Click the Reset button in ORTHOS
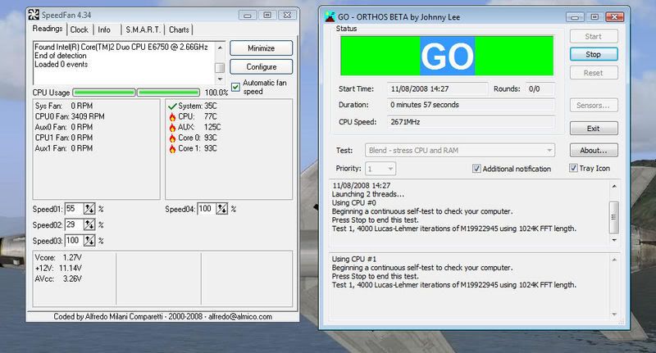Viewport: 656px width, 353px height. click(593, 73)
